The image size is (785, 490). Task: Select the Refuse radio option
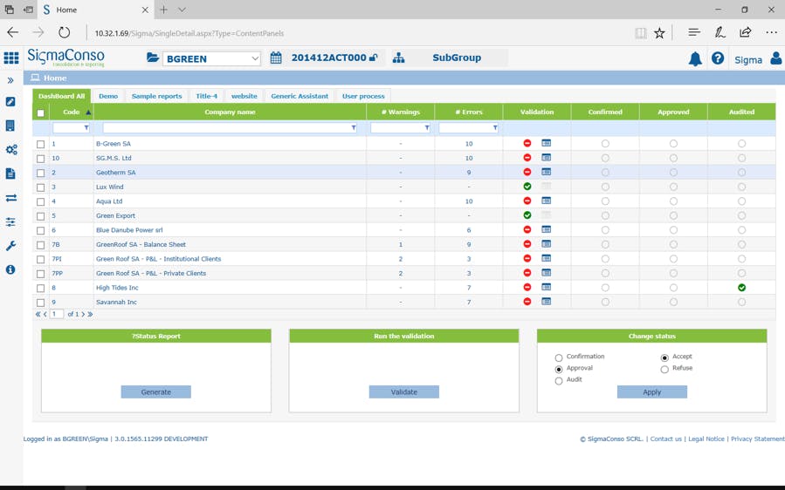pos(664,369)
